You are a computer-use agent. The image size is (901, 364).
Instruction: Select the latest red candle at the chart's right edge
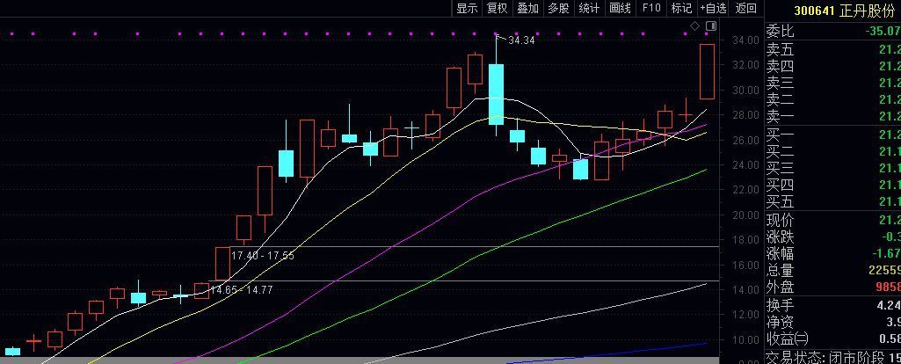(707, 71)
